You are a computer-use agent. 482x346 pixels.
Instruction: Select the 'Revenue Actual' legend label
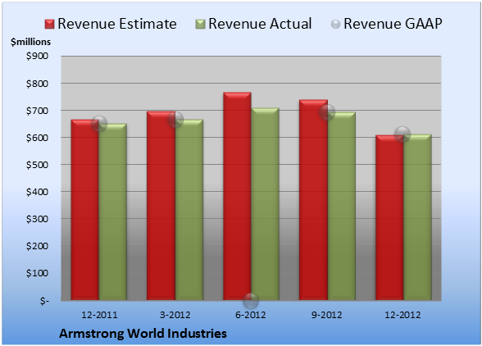pyautogui.click(x=260, y=24)
